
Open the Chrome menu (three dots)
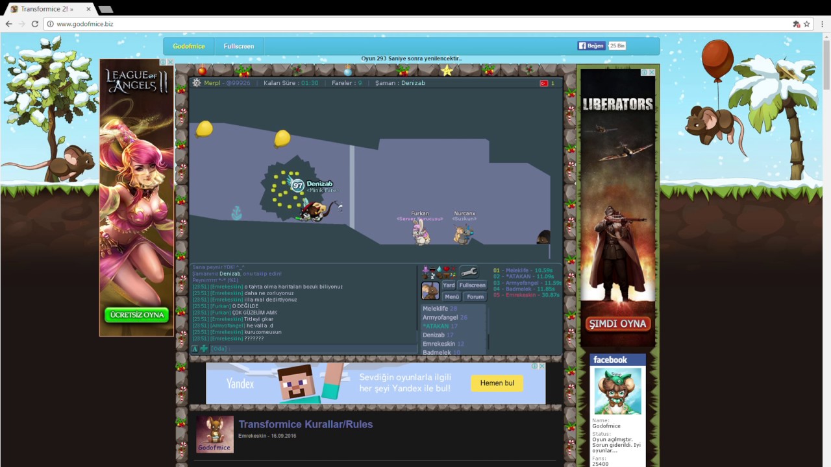point(822,24)
